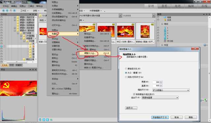Open the 文件 menu
The height and width of the screenshot is (123, 211).
pos(6,6)
